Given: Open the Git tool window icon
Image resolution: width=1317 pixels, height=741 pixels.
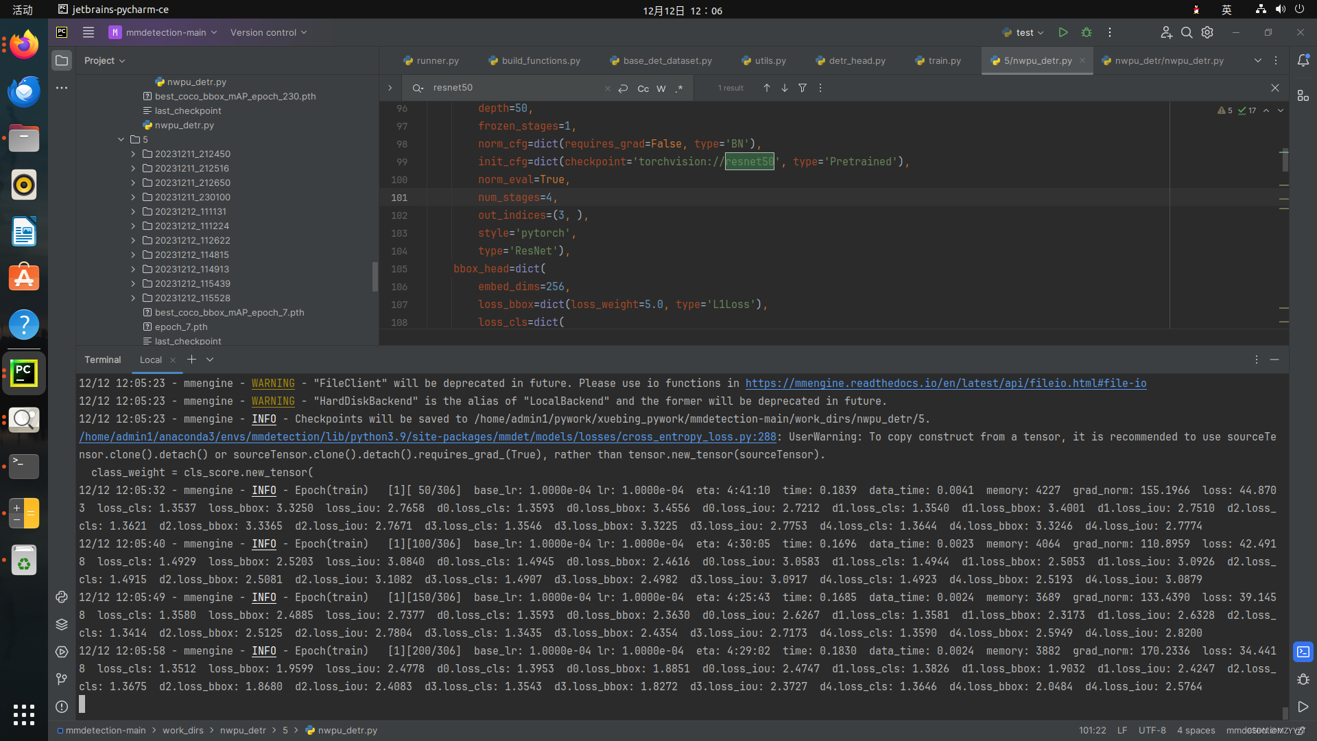Looking at the screenshot, I should point(62,679).
